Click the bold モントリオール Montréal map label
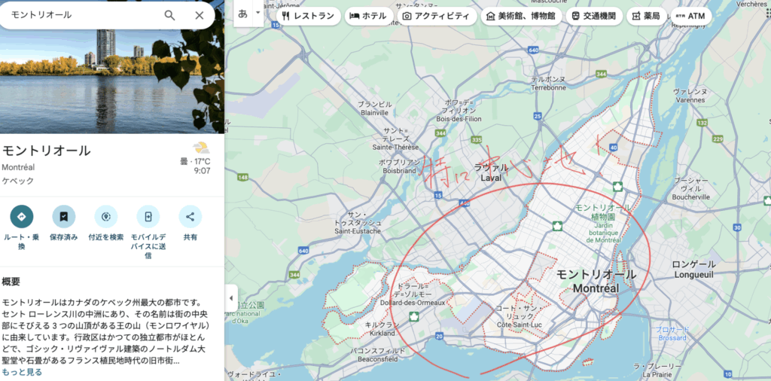The width and height of the screenshot is (771, 381). pos(596,281)
